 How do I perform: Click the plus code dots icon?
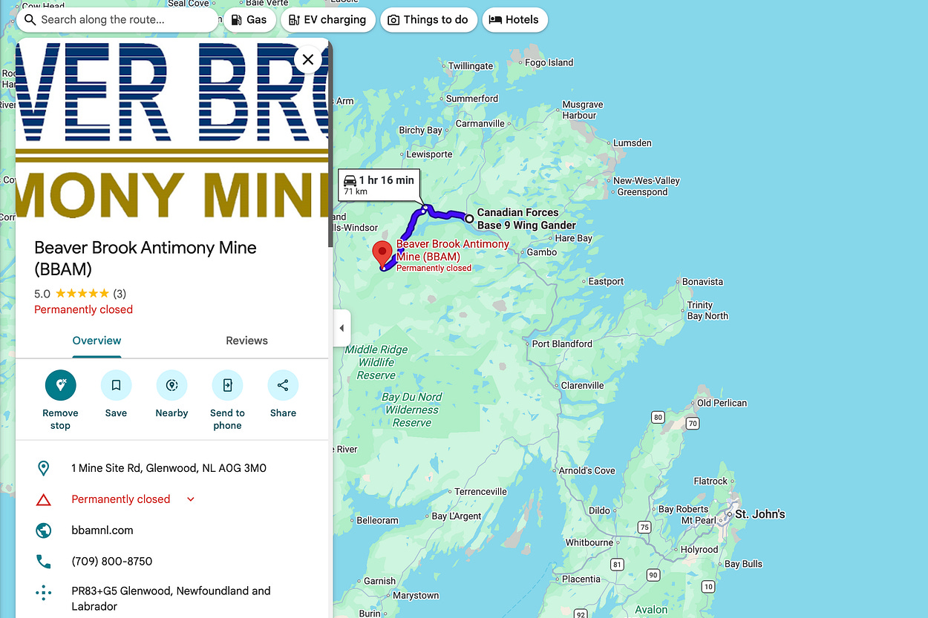(44, 592)
